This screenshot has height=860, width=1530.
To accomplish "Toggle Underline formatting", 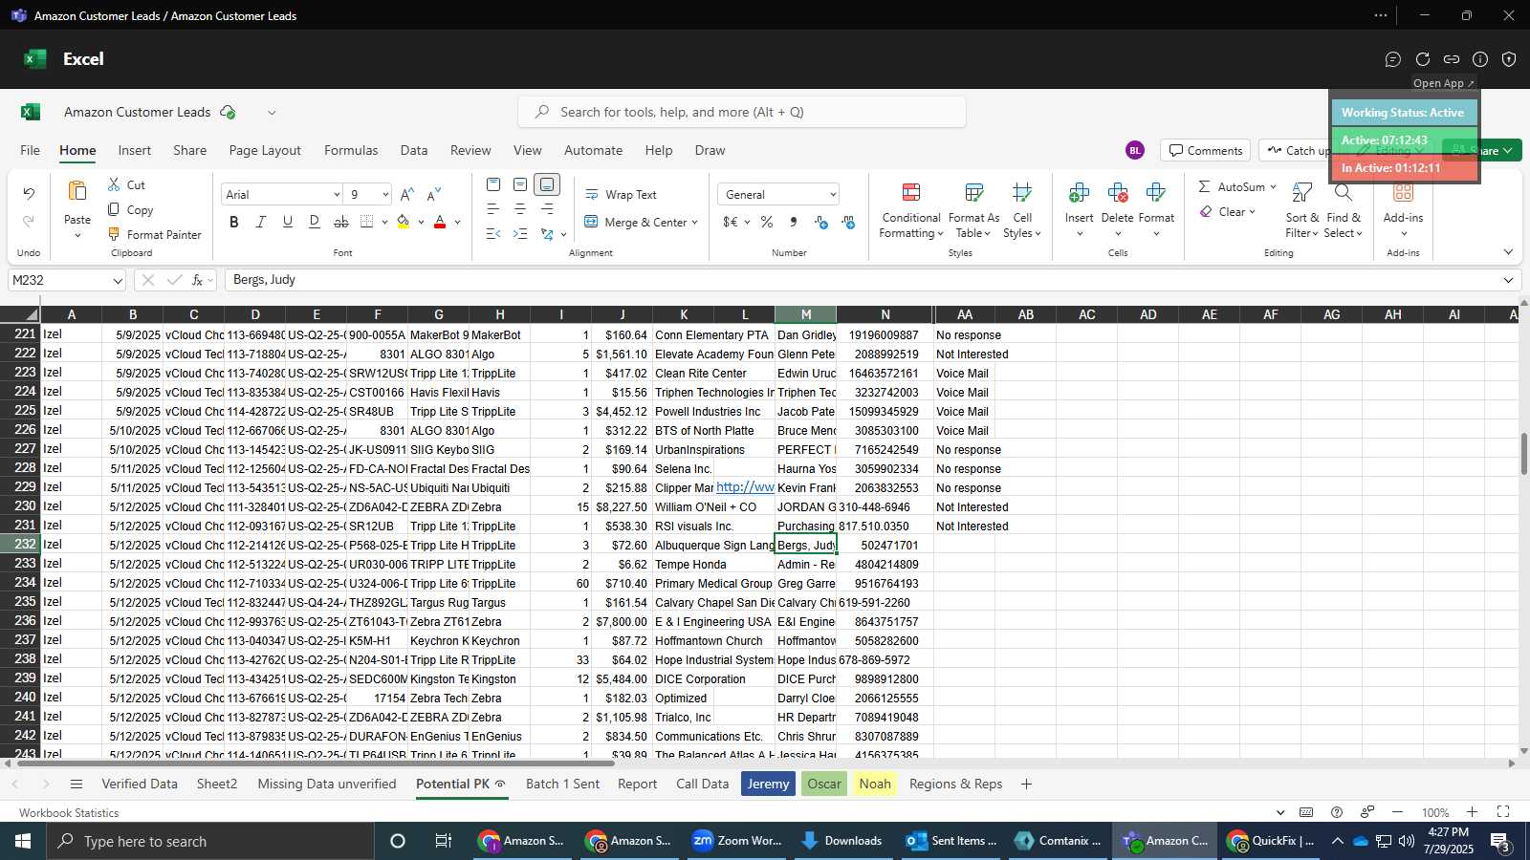I will pyautogui.click(x=288, y=222).
